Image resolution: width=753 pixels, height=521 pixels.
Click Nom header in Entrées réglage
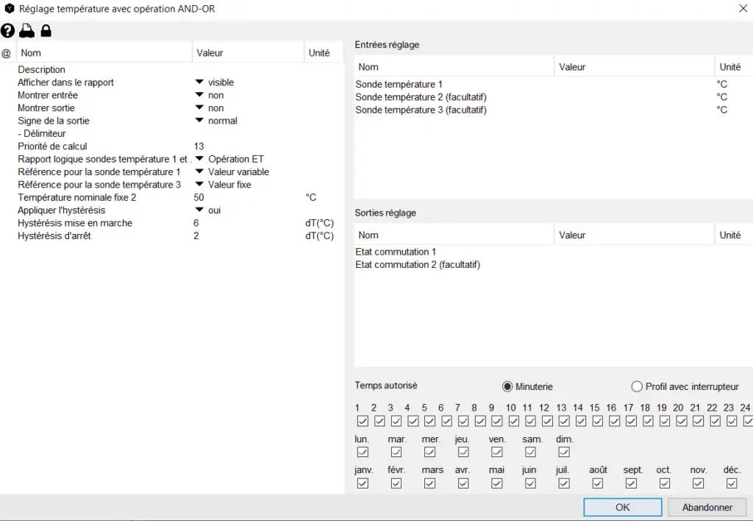click(368, 67)
